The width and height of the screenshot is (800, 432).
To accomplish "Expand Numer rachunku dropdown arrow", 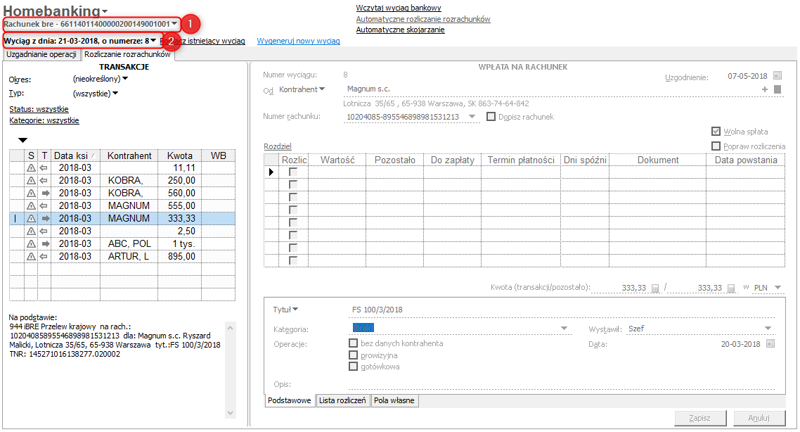I will 472,117.
